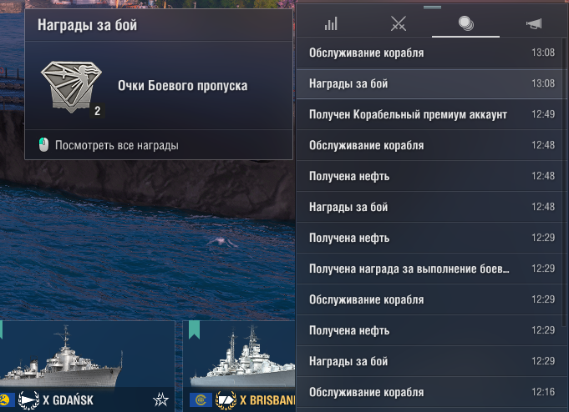
Task: Click the Gdańsk pennant wreath icon
Action: (28, 400)
